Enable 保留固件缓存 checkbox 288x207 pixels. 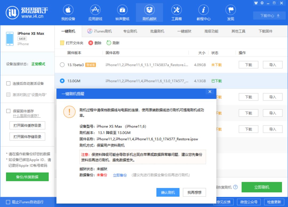pos(8,111)
